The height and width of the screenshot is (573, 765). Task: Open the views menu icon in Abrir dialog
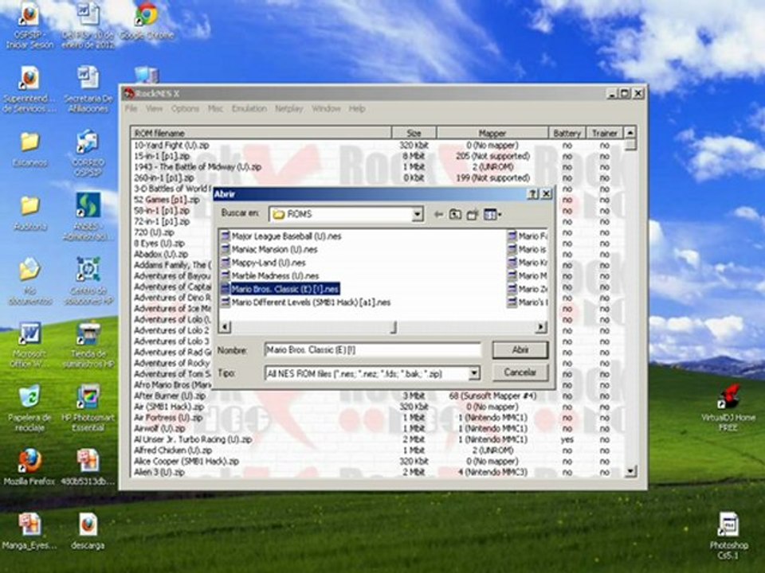(x=492, y=214)
